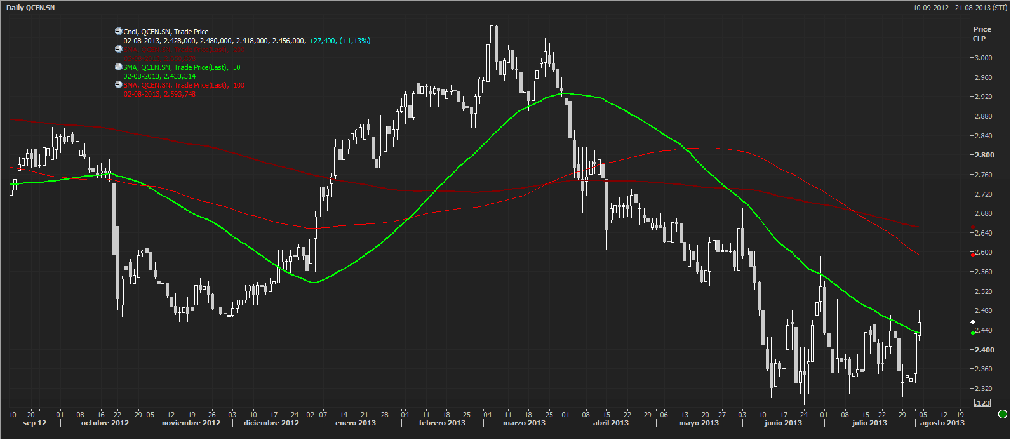
Task: Click the SMA 50 value 2.433,314
Action: 180,76
